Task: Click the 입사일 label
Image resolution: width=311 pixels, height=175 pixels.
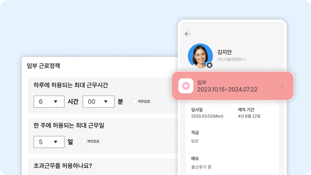Action: [x=197, y=109]
